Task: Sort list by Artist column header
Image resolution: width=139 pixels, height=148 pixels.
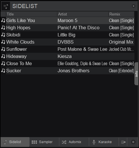Action: point(83,14)
